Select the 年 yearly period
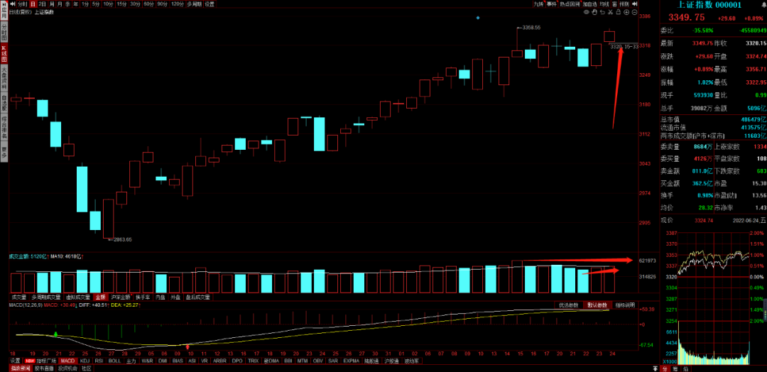The height and width of the screenshot is (372, 767). [76, 4]
